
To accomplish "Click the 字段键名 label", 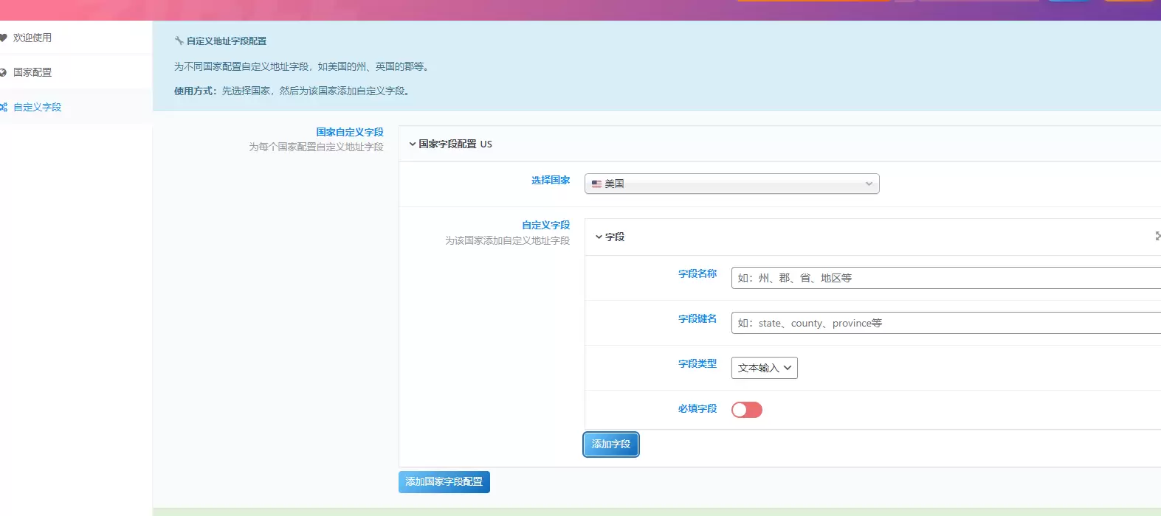I will [697, 318].
